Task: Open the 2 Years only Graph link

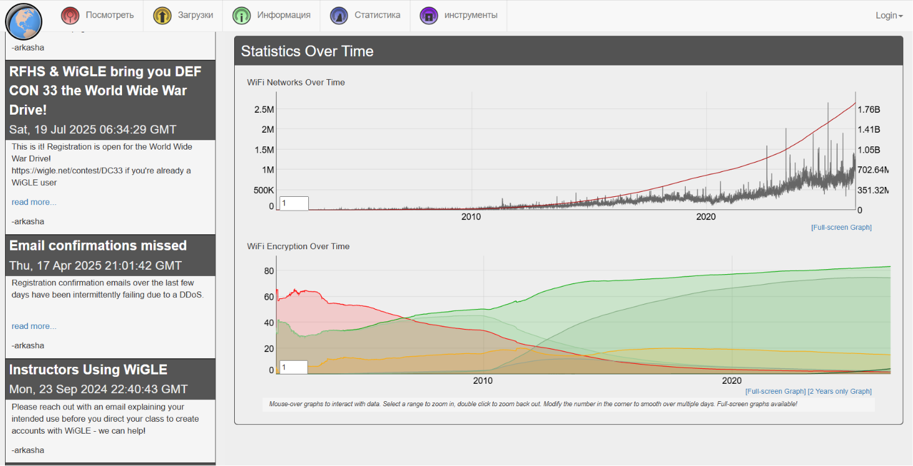Action: coord(840,391)
